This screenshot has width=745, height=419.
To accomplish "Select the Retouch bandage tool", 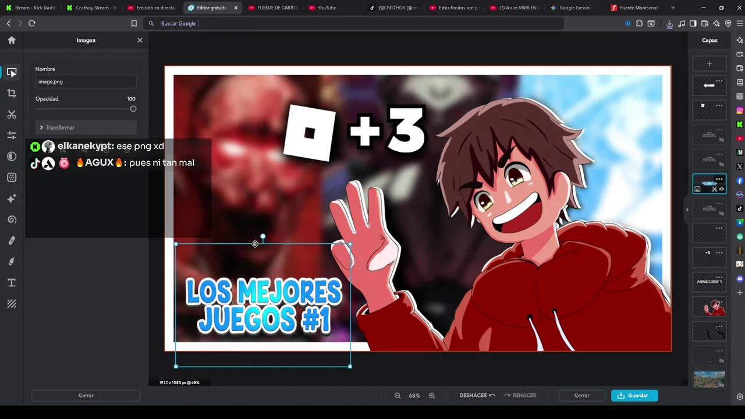I will [x=12, y=240].
